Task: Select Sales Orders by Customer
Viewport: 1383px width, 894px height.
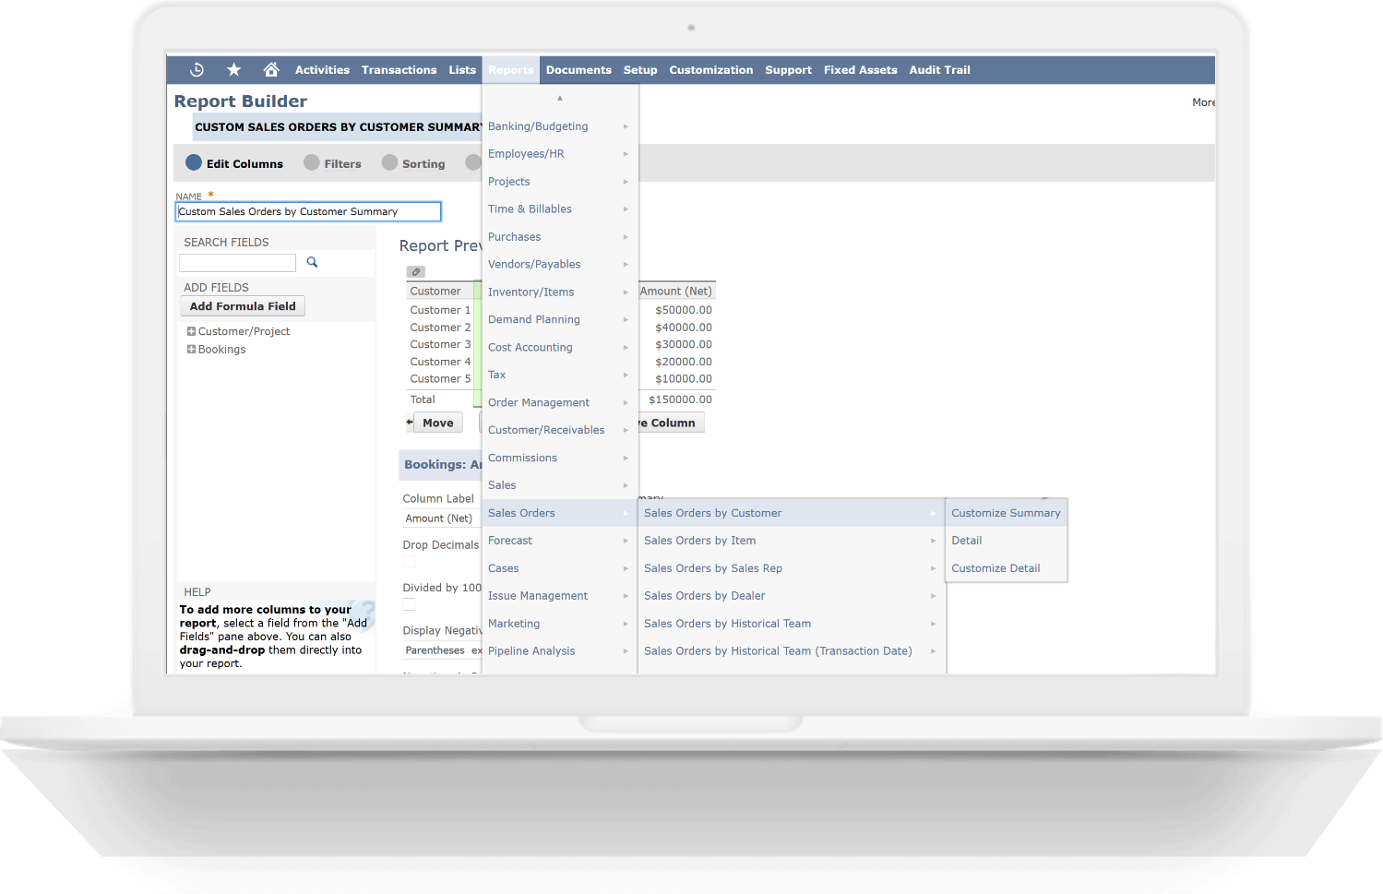Action: pyautogui.click(x=792, y=513)
